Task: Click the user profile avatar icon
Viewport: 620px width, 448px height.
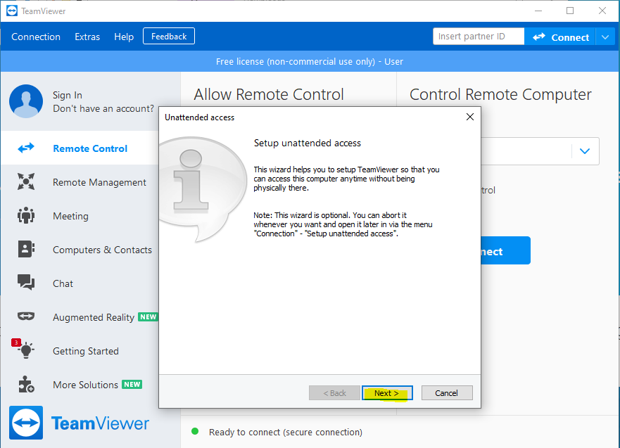Action: point(26,101)
